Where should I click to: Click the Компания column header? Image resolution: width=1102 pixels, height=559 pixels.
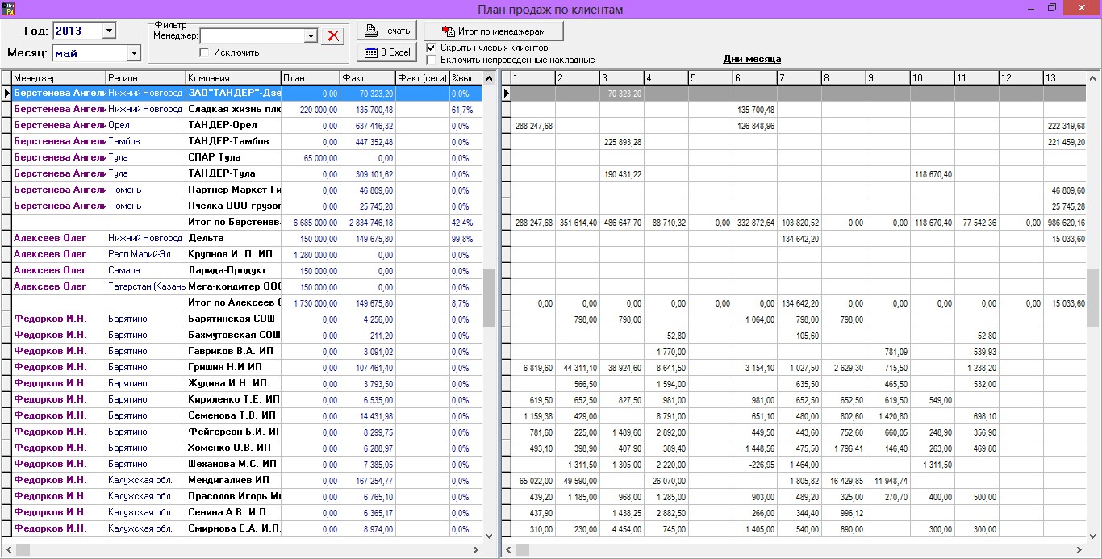click(233, 78)
